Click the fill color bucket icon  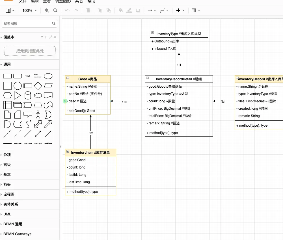(x=121, y=10)
